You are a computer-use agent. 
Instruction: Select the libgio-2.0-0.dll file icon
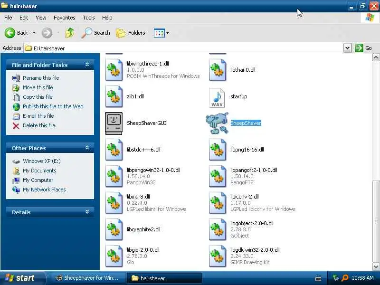(114, 256)
